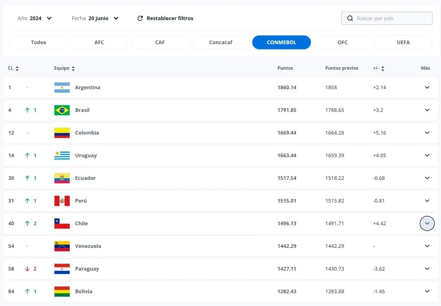Sort by the CL column arrows

tap(17, 68)
